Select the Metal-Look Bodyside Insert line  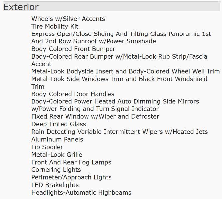coord(125,72)
